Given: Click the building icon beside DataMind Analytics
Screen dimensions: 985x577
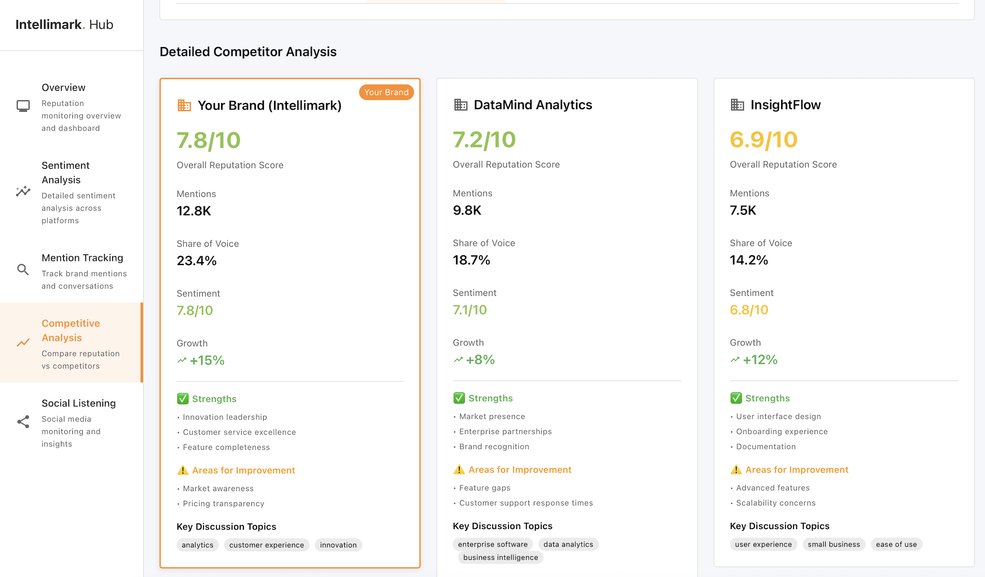Looking at the screenshot, I should pos(460,105).
